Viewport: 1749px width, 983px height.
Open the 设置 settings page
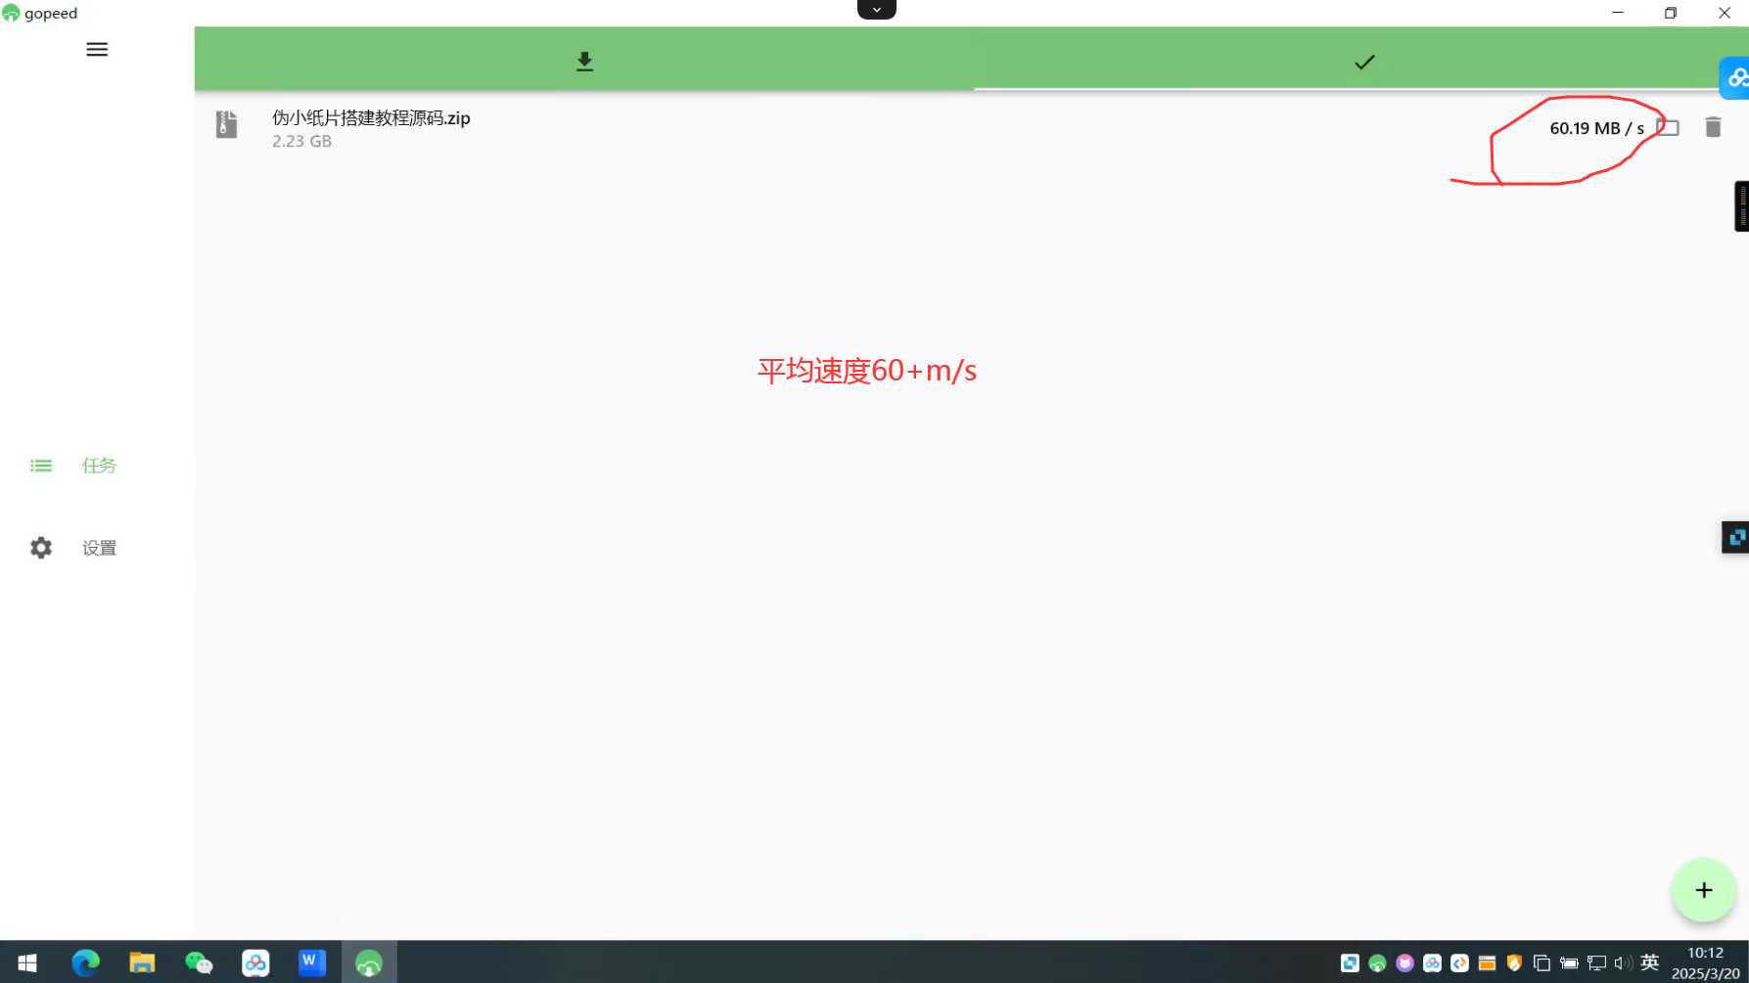(73, 548)
